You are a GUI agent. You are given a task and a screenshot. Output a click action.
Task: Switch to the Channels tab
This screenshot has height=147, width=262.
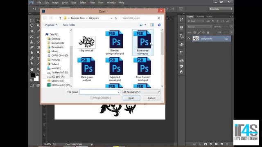pyautogui.click(x=200, y=17)
